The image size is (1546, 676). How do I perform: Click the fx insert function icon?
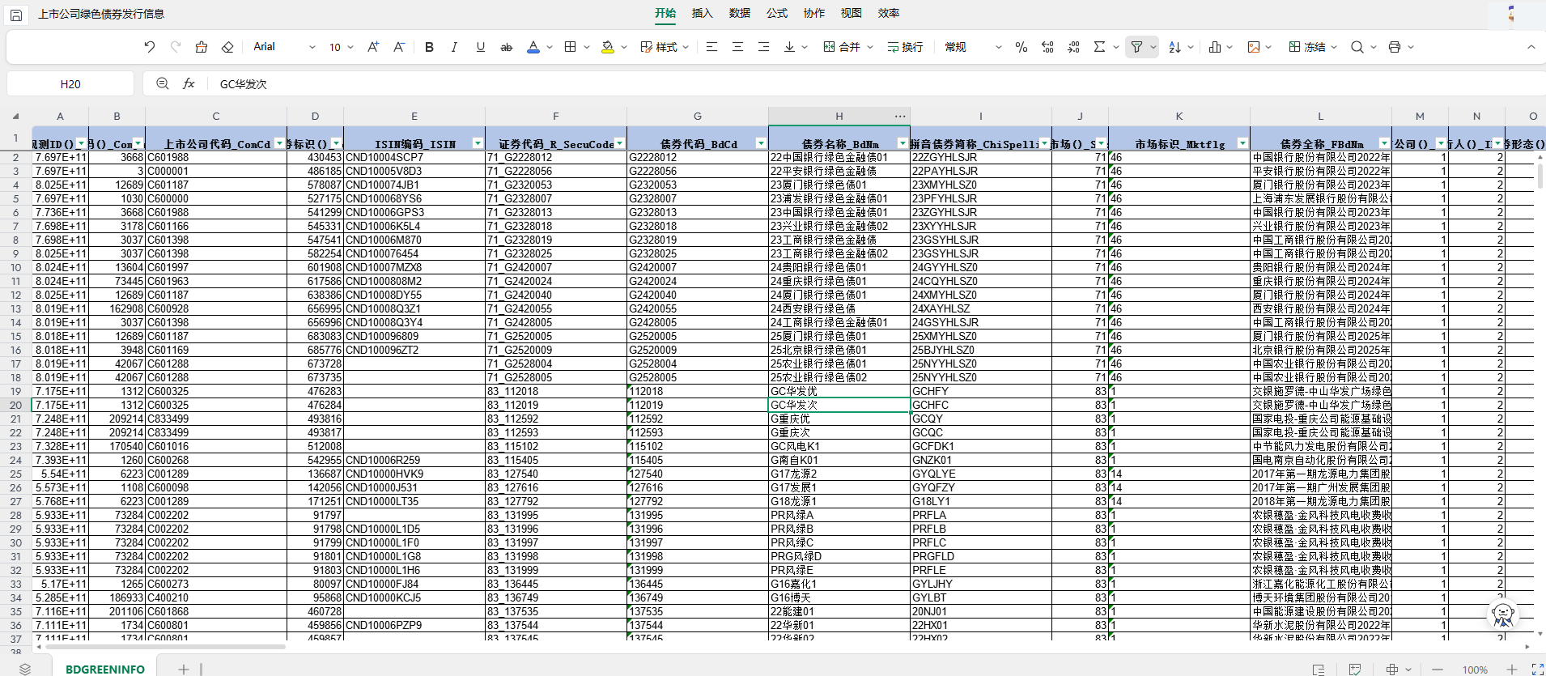click(189, 83)
